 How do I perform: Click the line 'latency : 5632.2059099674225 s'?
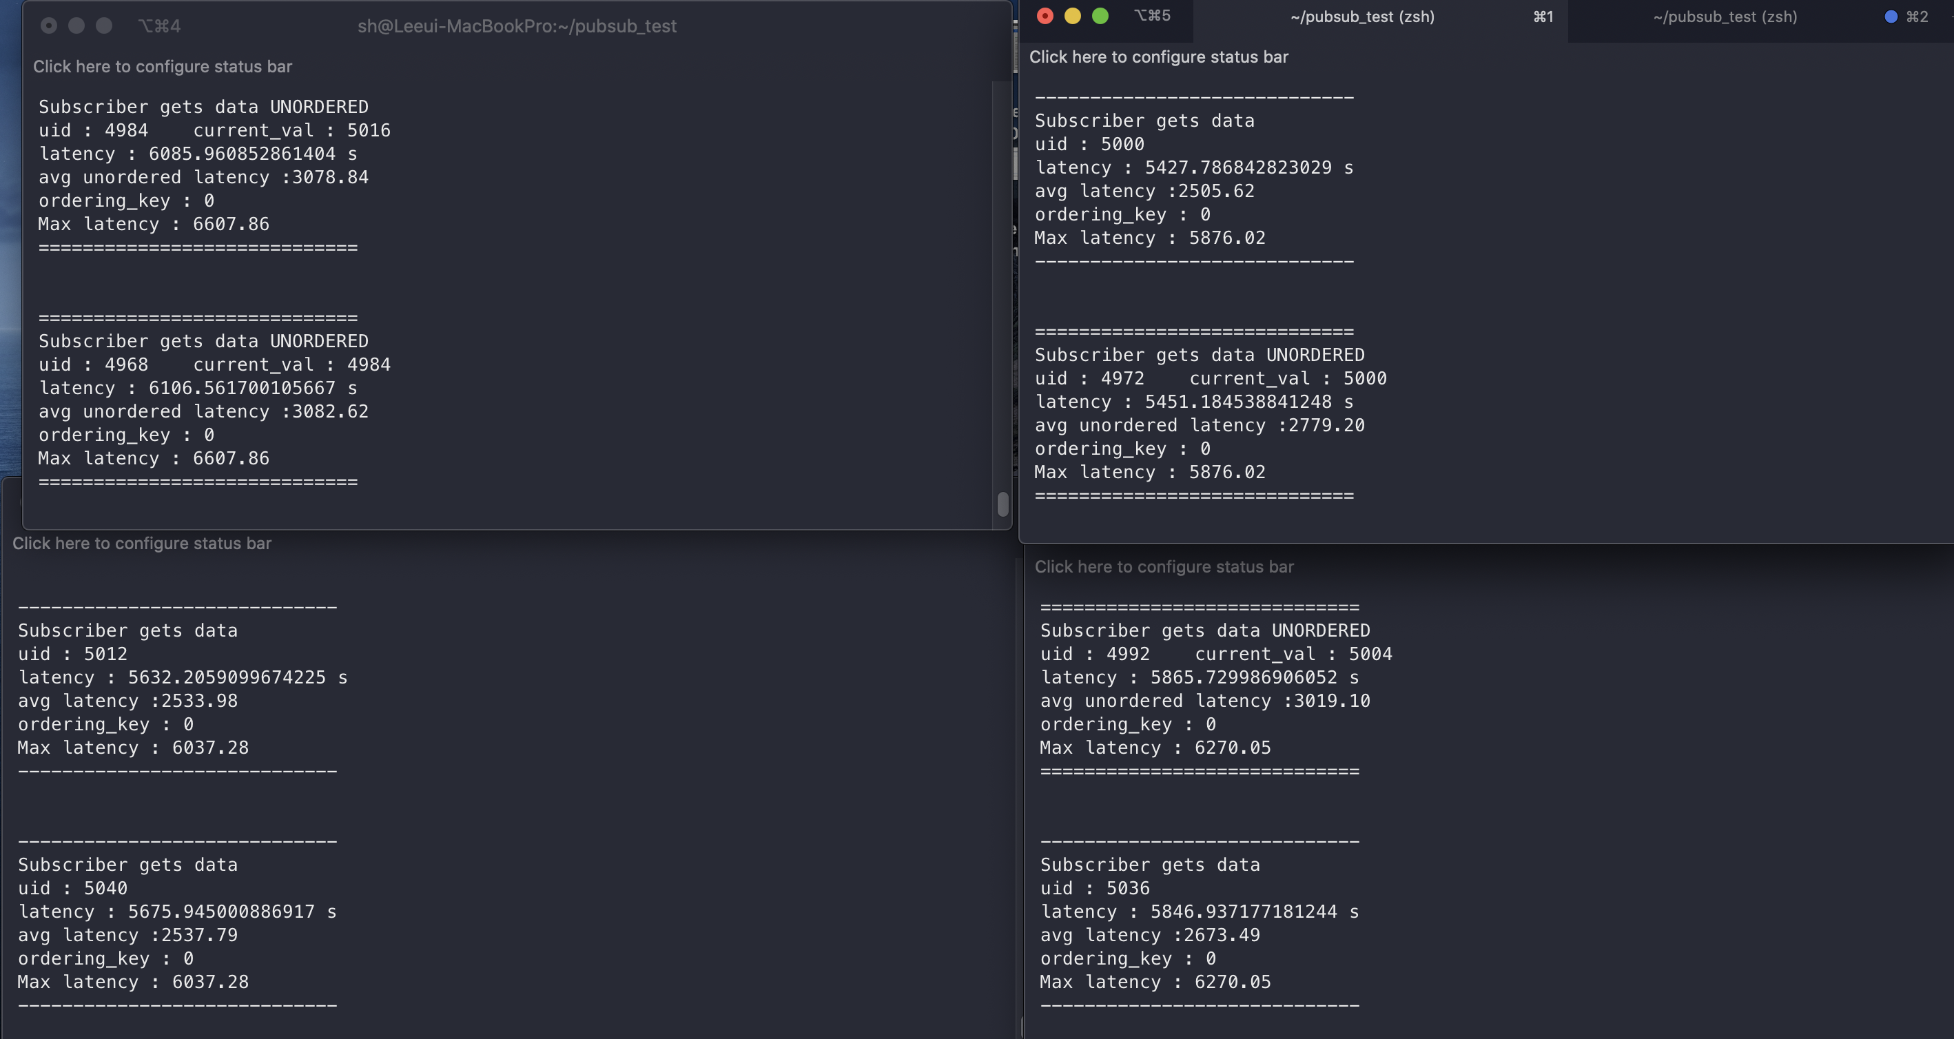coord(183,677)
